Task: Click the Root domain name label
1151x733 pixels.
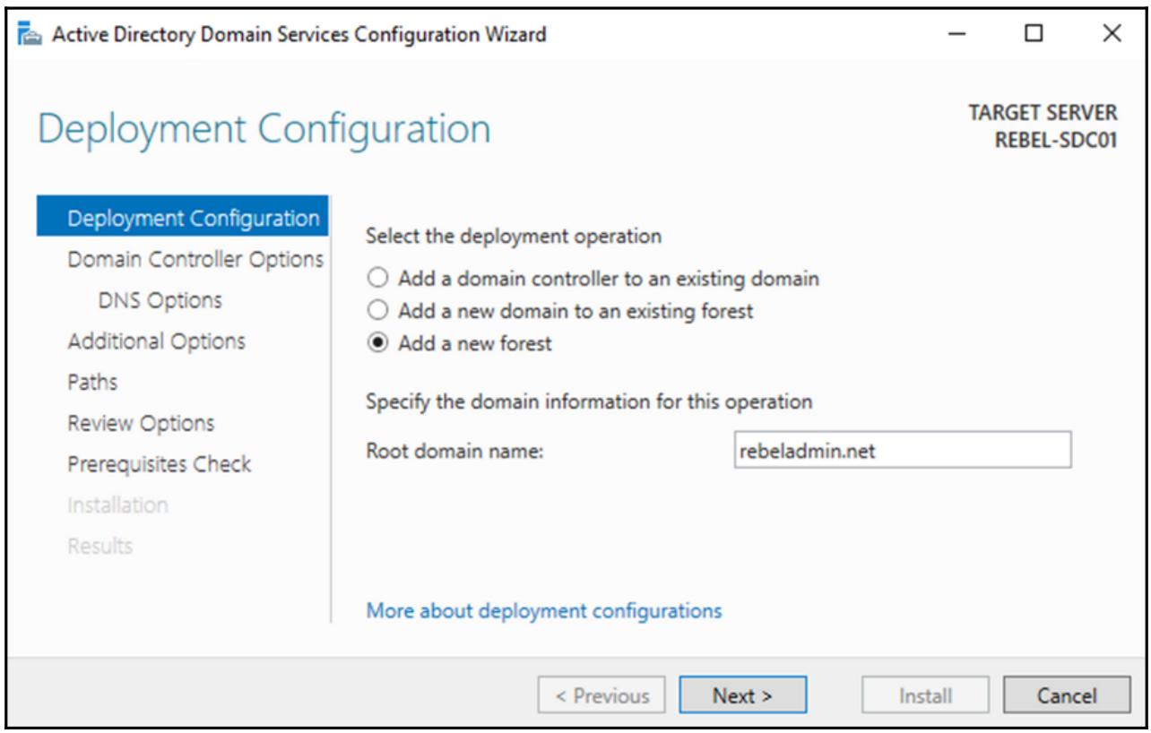Action: 455,451
